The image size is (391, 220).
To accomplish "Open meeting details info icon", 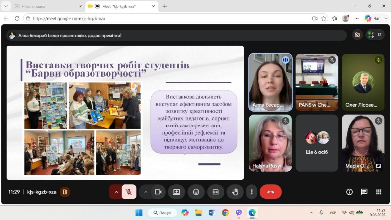I will pos(349,192).
